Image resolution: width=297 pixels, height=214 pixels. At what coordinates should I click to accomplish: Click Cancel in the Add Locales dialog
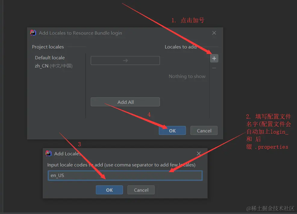pyautogui.click(x=141, y=190)
